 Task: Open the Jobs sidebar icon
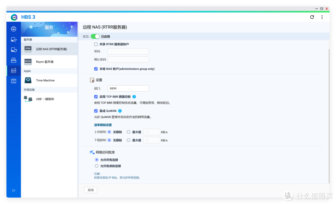pos(13,60)
